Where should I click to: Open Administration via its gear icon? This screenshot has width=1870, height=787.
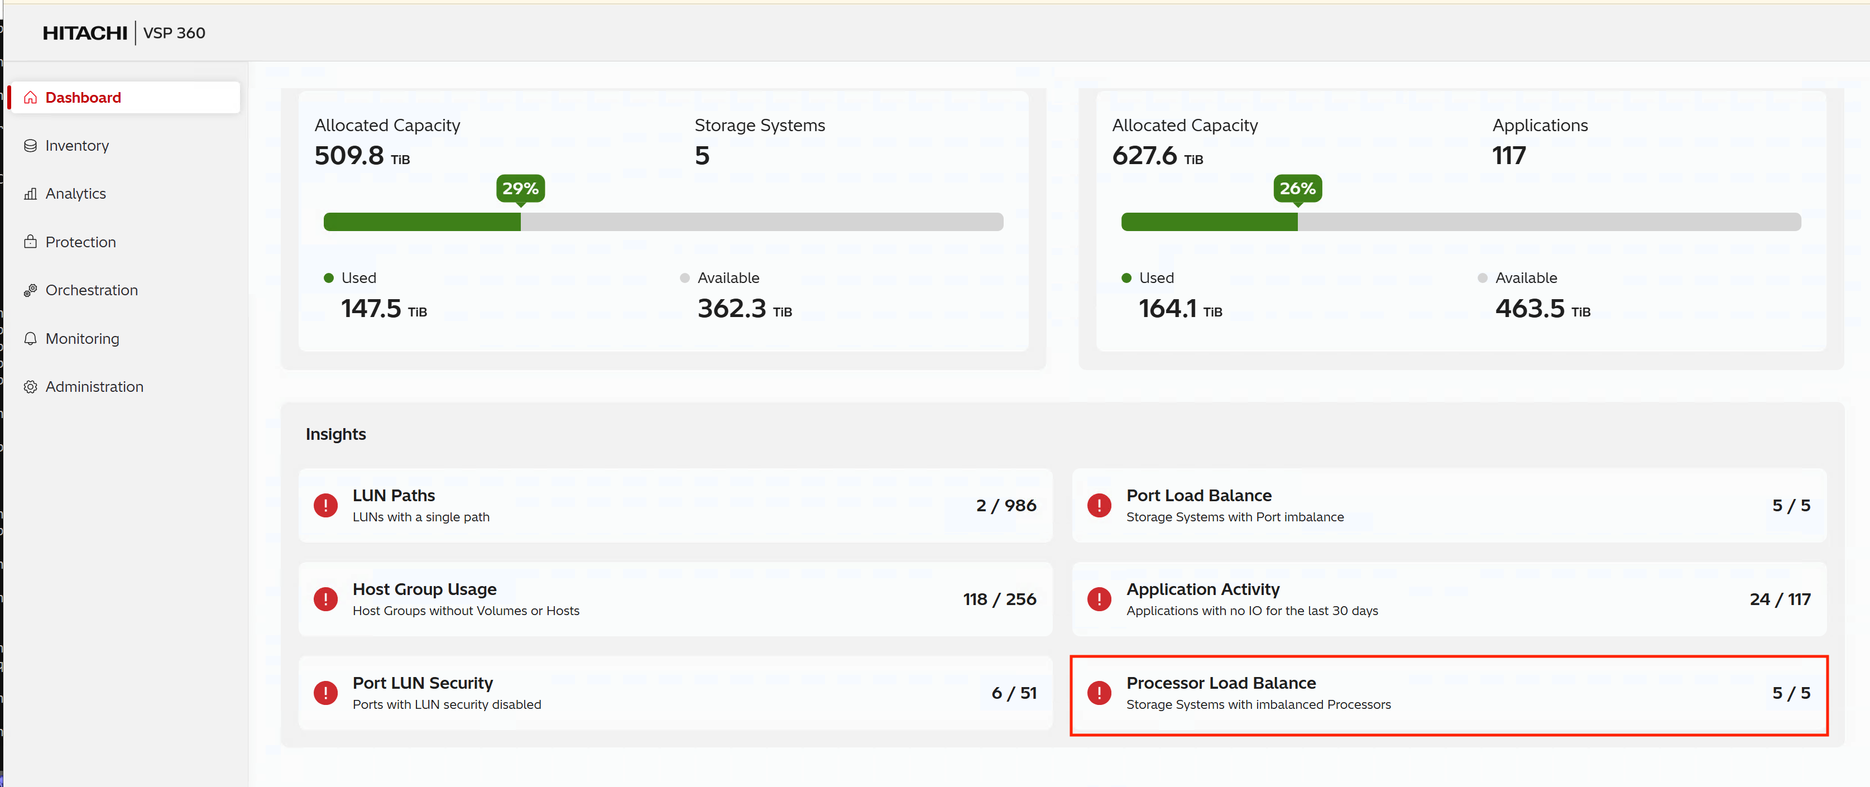(x=31, y=386)
